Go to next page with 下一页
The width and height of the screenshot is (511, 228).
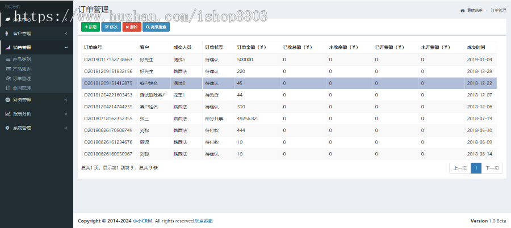point(492,168)
